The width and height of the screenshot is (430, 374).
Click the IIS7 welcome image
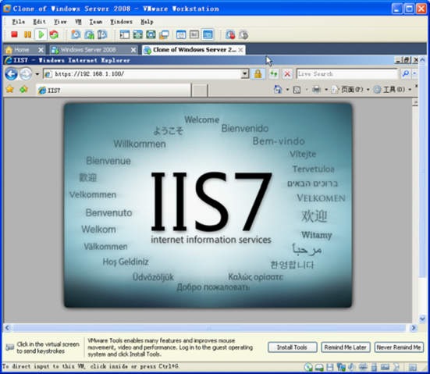(x=208, y=205)
